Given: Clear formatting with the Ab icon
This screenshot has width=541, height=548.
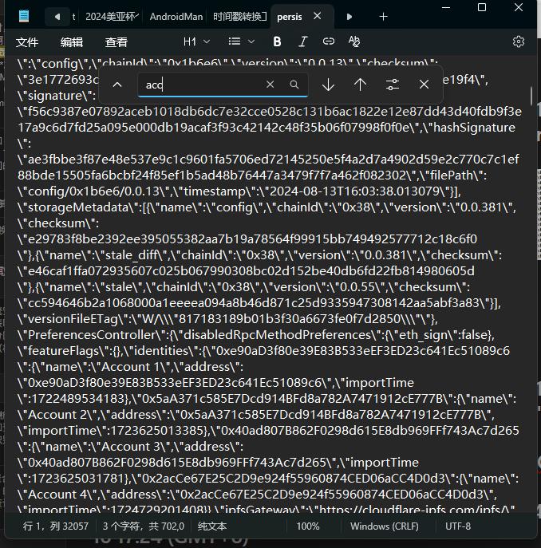Looking at the screenshot, I should (354, 41).
